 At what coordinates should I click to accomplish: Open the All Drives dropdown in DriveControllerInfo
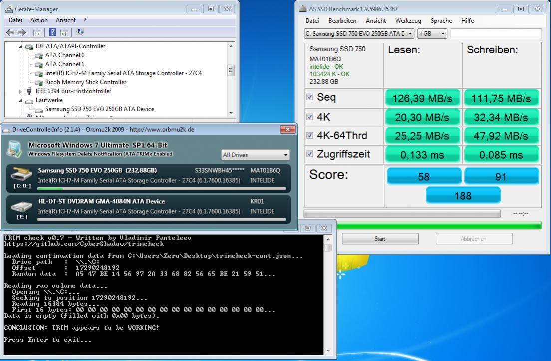click(255, 155)
